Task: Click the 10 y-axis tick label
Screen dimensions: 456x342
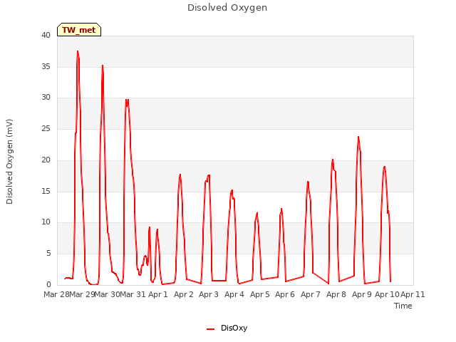Action: tap(46, 222)
